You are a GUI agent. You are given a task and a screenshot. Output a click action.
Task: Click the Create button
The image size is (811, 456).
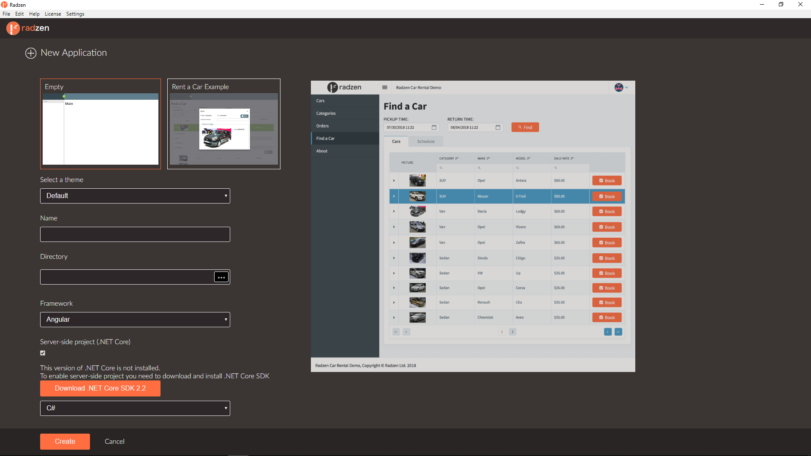click(x=65, y=442)
